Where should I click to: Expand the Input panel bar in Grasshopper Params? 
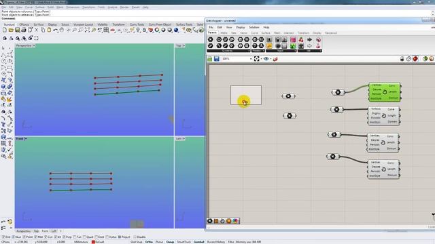coord(281,51)
